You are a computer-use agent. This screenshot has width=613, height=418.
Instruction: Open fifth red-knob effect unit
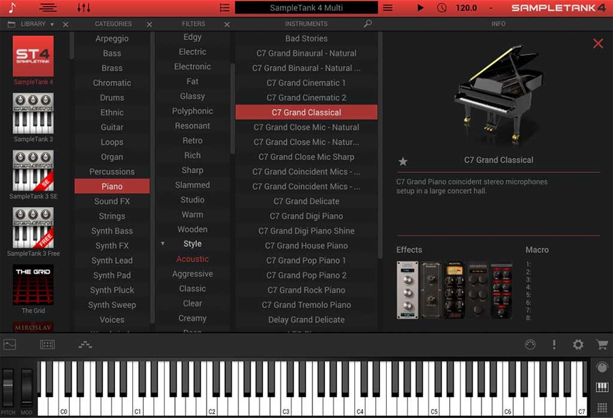point(501,290)
